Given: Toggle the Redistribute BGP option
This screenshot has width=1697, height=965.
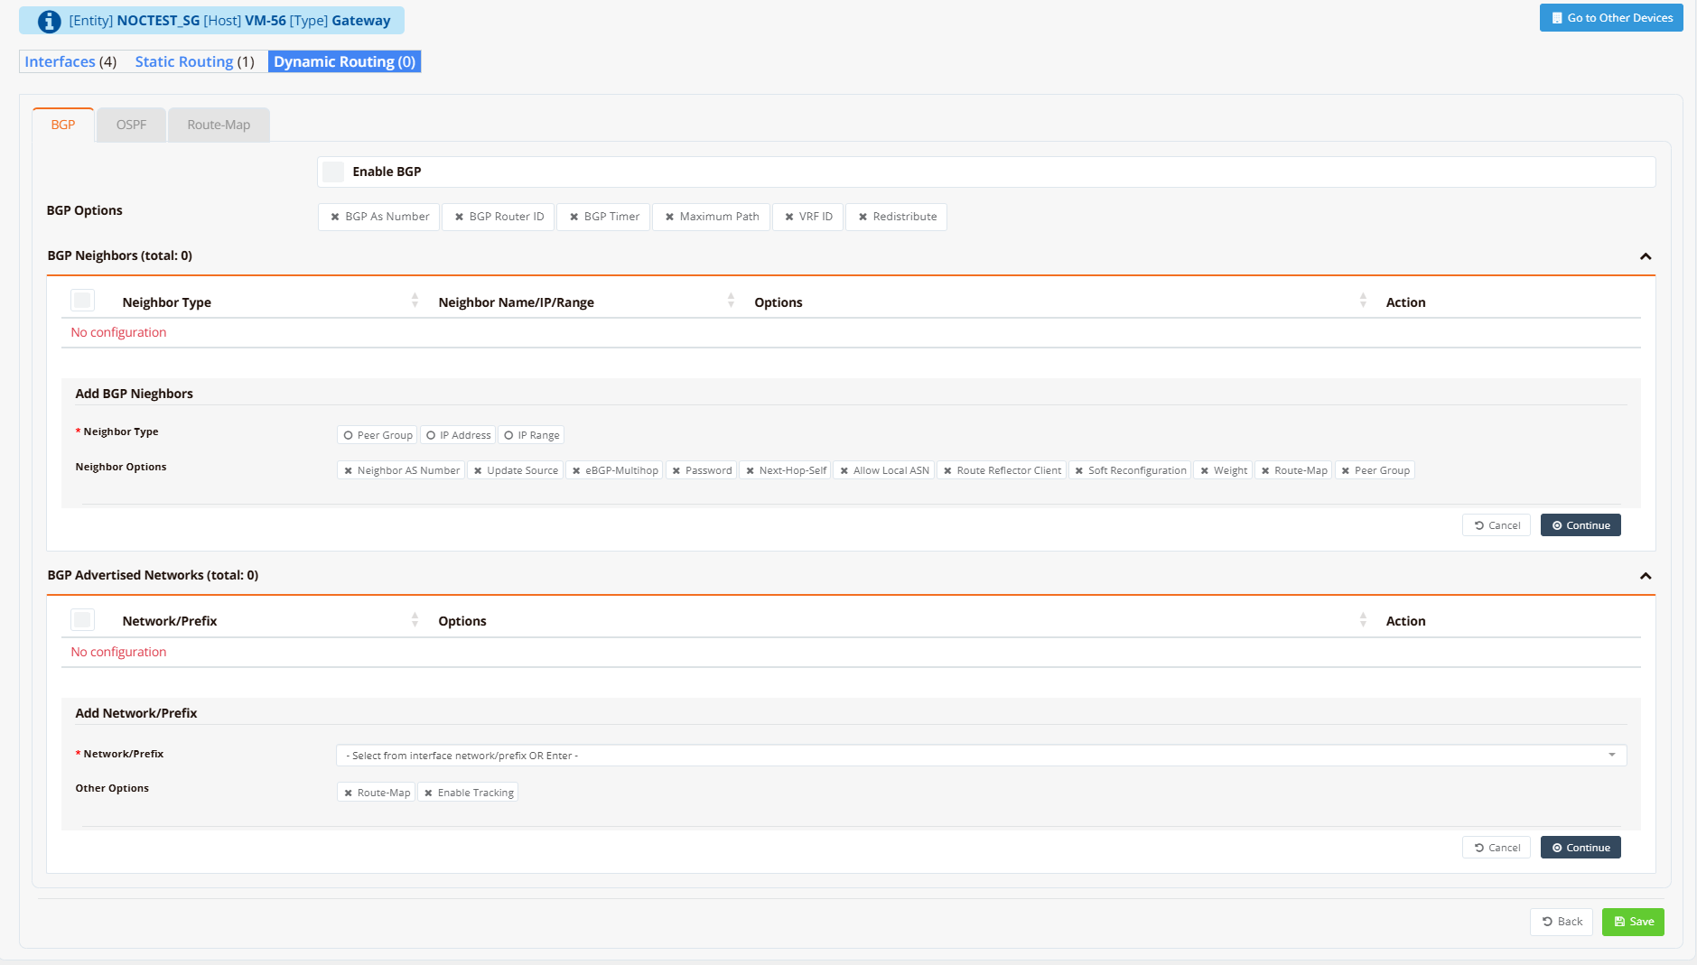Looking at the screenshot, I should [897, 217].
